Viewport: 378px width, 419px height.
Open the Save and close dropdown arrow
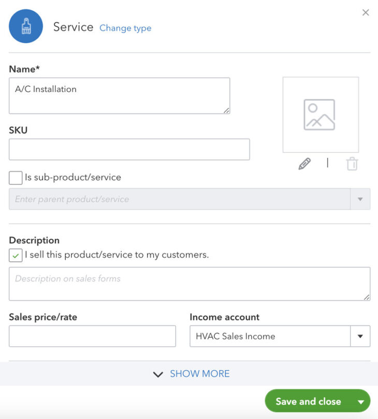(360, 401)
